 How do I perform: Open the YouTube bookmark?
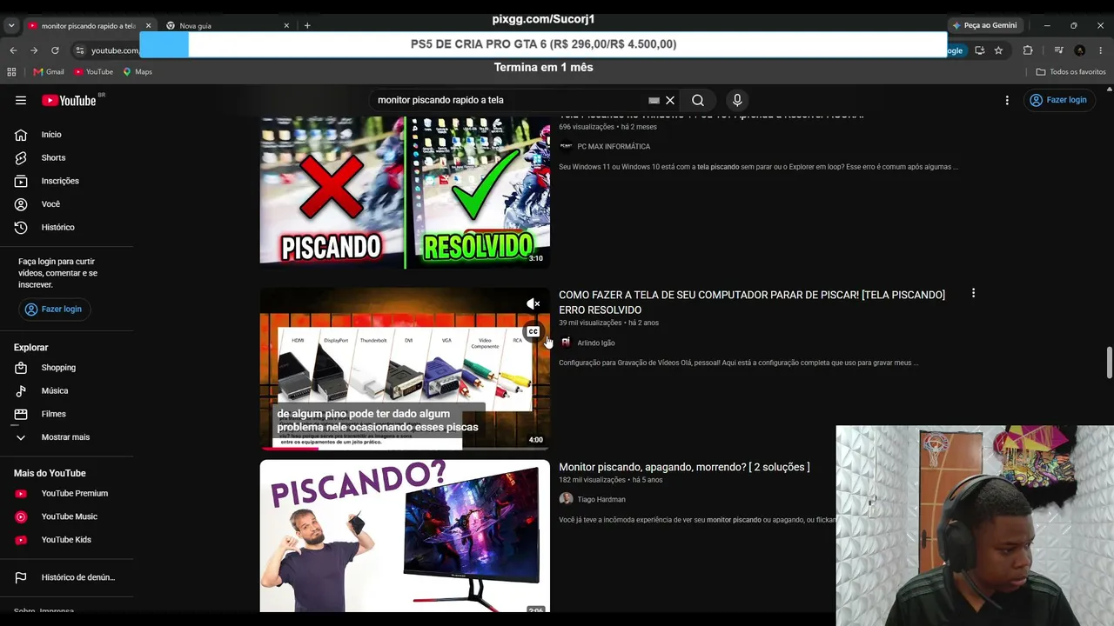tap(93, 72)
